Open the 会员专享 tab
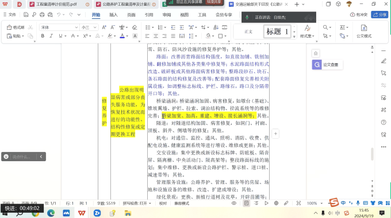This screenshot has height=218, width=391. point(224,15)
